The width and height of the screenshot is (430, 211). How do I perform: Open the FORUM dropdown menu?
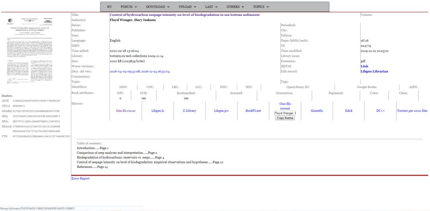[x=129, y=7]
